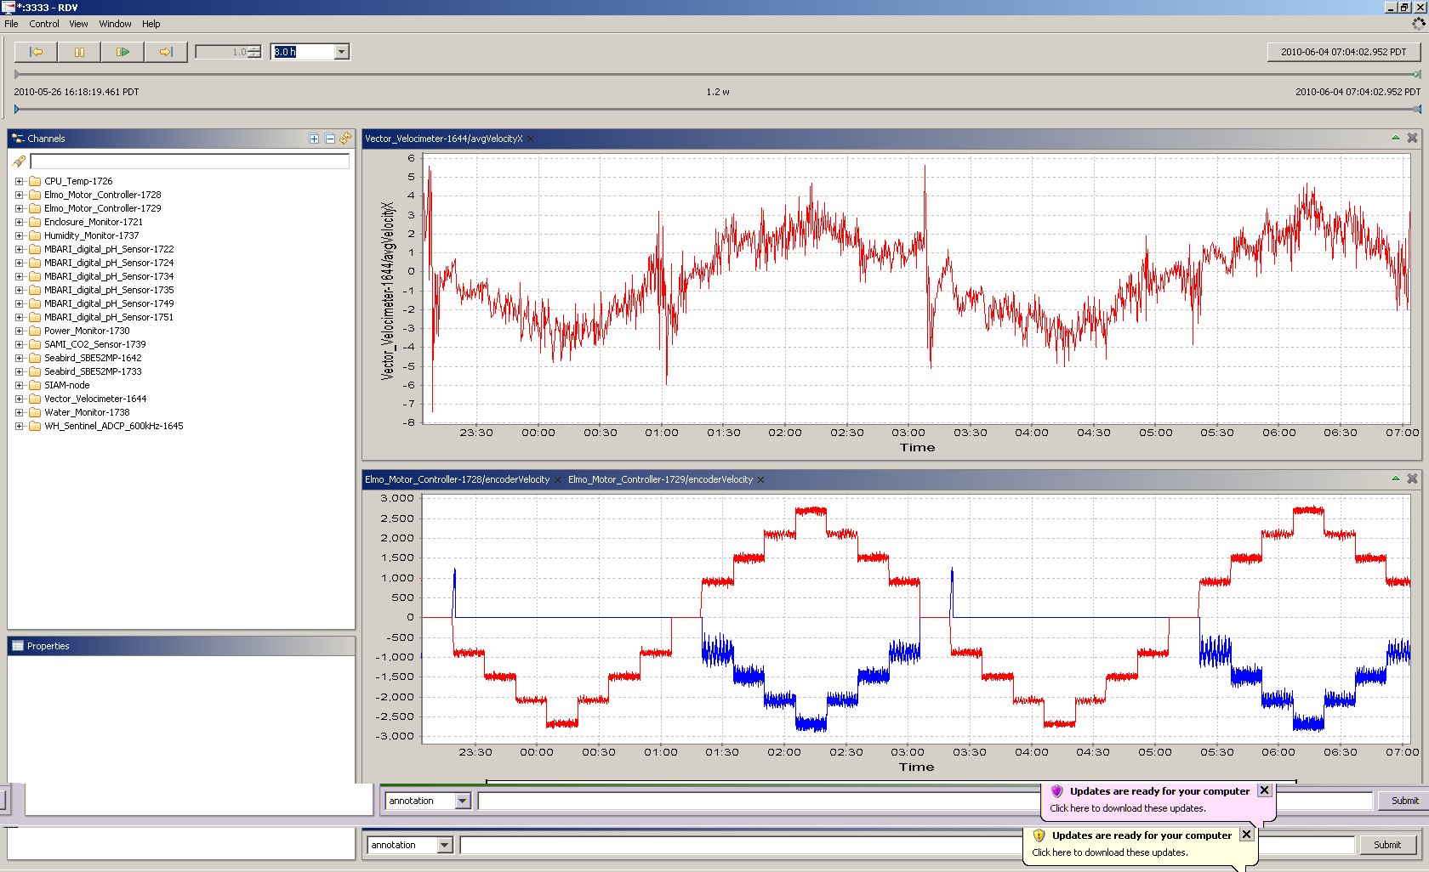Collapse all channels in Channels panel
The image size is (1429, 872).
point(330,139)
